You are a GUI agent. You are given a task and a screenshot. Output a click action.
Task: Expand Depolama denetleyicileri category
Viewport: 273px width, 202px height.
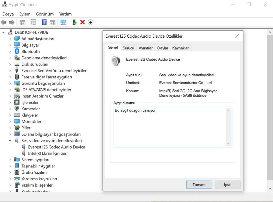click(10, 58)
